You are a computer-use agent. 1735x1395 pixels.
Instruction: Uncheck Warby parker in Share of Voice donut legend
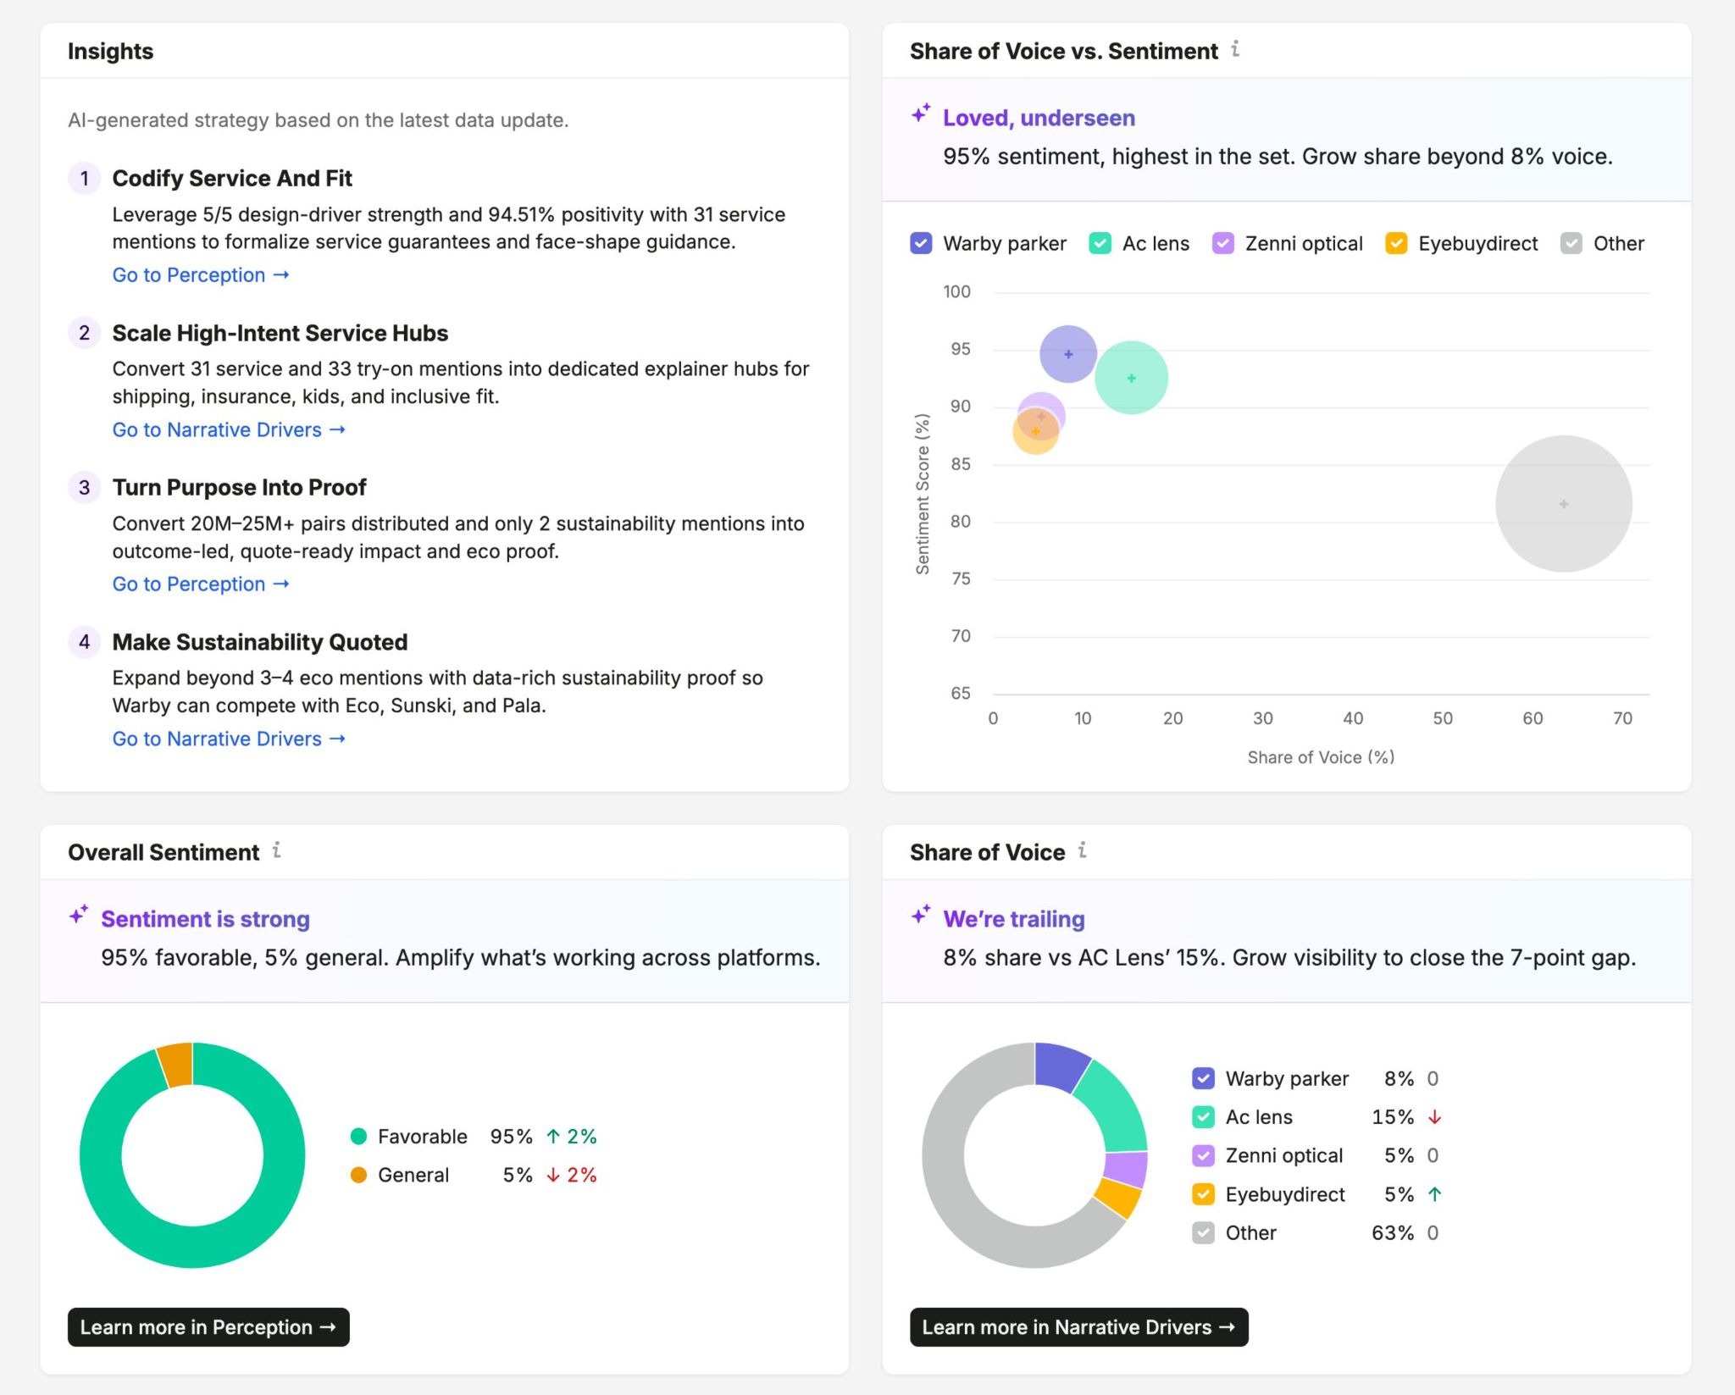(x=1203, y=1078)
